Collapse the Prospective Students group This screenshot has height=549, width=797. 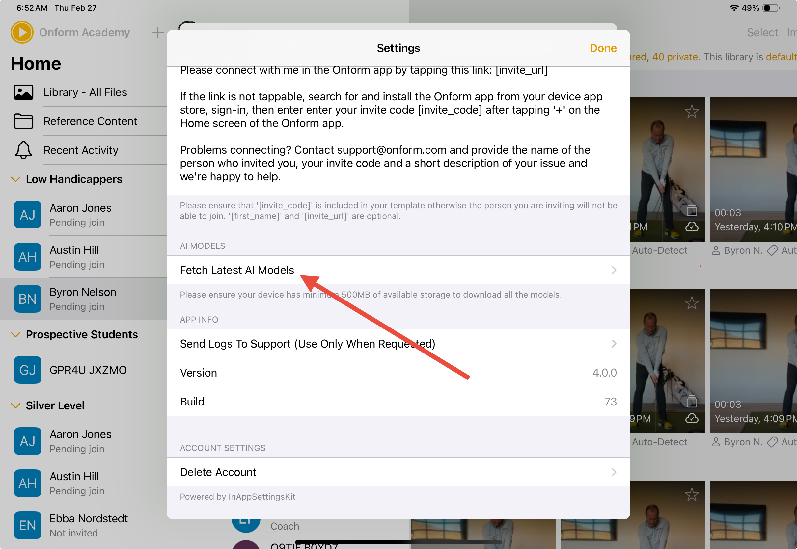15,334
